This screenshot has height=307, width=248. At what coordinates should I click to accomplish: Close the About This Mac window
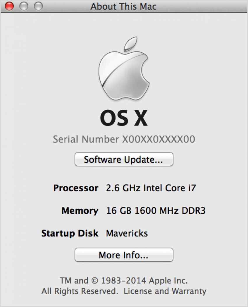(x=9, y=6)
